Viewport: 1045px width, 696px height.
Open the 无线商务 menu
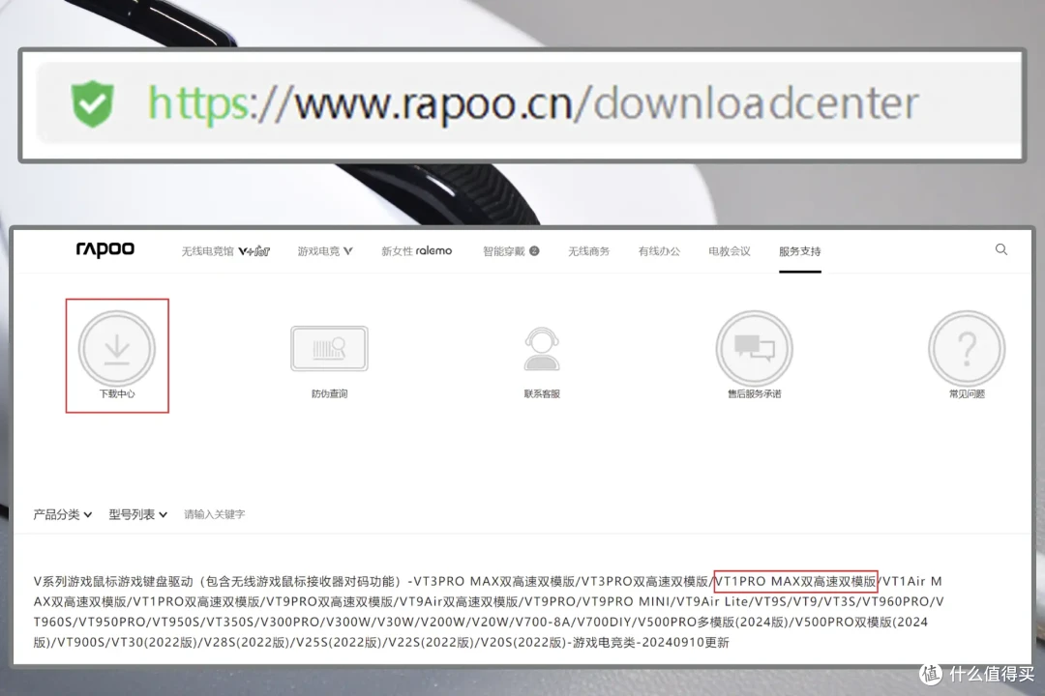[x=588, y=251]
